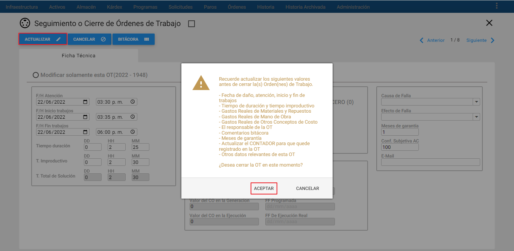
Task: Open calendar picker for F/H Atención date
Action: tap(85, 102)
